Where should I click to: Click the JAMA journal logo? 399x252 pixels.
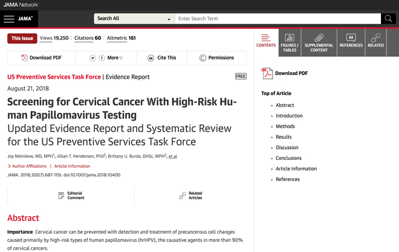(x=25, y=19)
